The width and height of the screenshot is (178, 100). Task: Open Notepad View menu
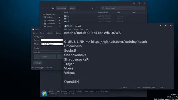click(81, 29)
